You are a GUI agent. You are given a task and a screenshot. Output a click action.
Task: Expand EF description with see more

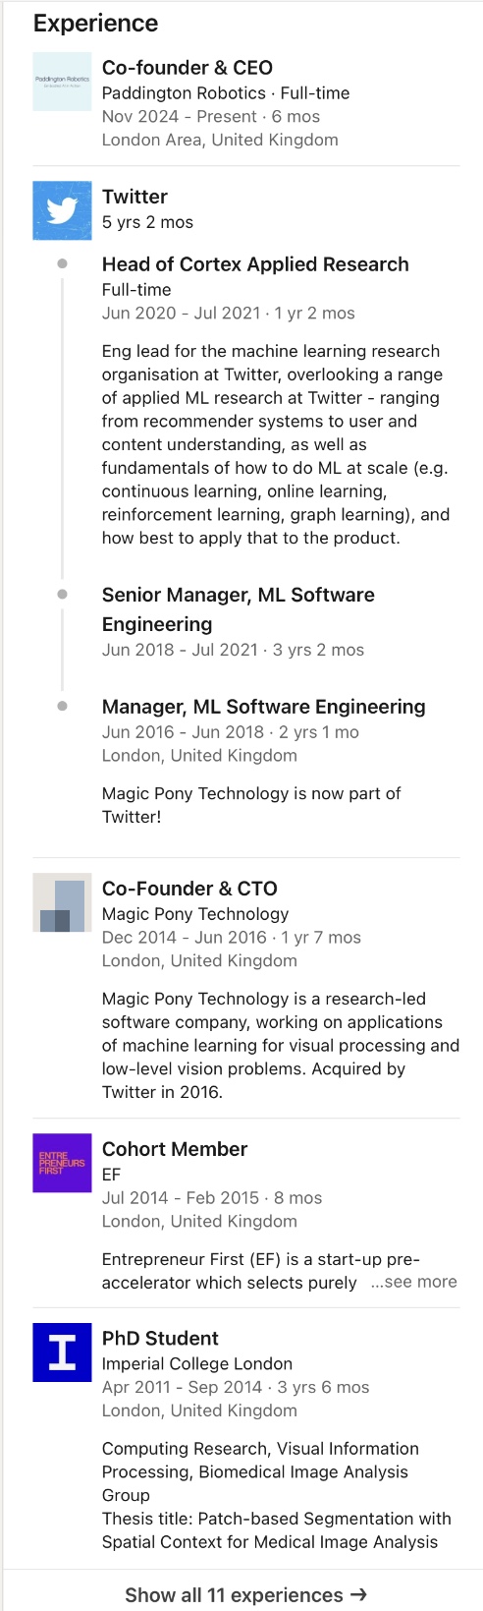[x=413, y=1282]
